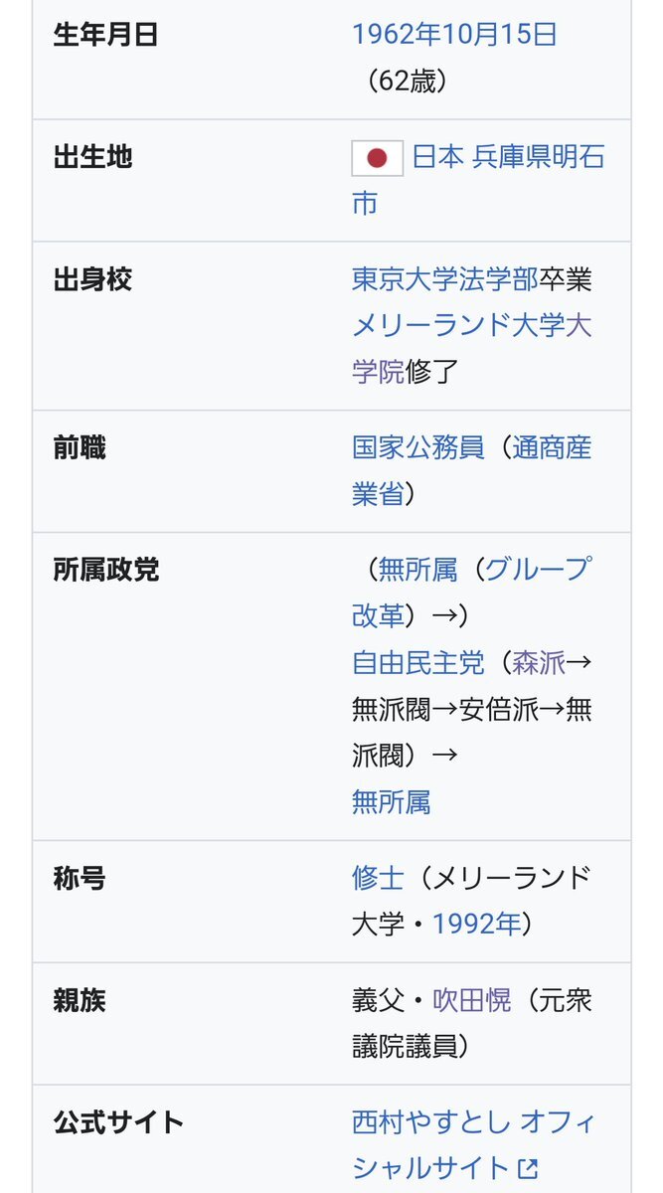Click the グループ改革 link
Image resolution: width=663 pixels, height=1193 pixels.
click(472, 593)
